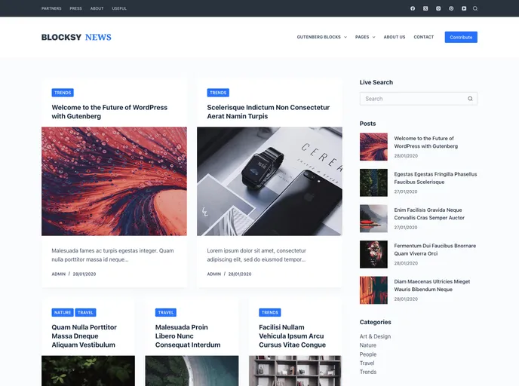This screenshot has width=519, height=386.
Task: Open sidebar thumbnail for Fermentum Dui Faucibus
Action: 373,254
